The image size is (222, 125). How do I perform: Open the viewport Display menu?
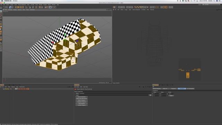(x=15, y=10)
